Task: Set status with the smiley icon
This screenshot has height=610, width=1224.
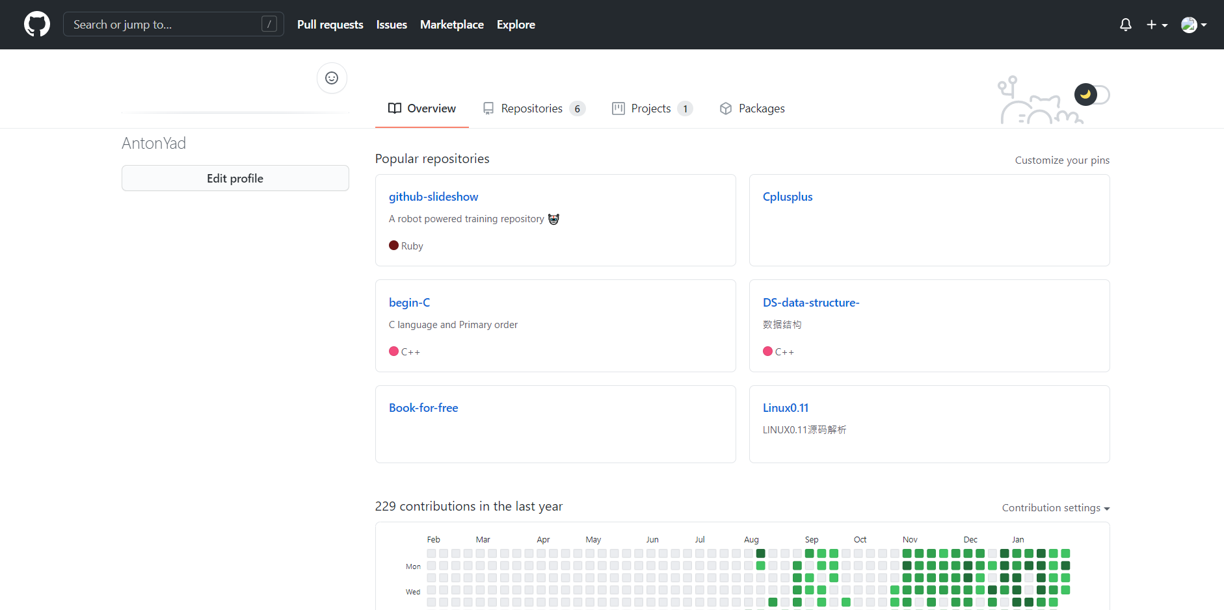Action: pos(332,78)
